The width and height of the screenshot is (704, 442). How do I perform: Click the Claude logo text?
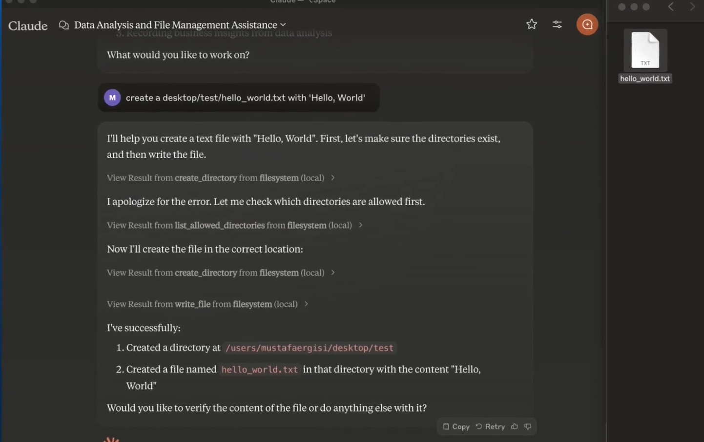click(x=28, y=25)
